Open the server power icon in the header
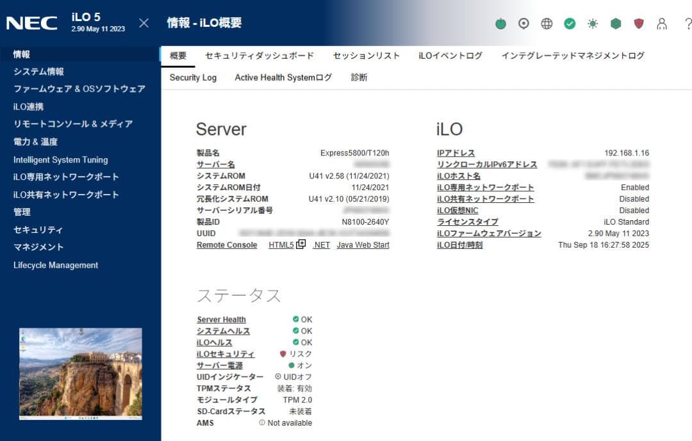The width and height of the screenshot is (692, 441). [501, 23]
